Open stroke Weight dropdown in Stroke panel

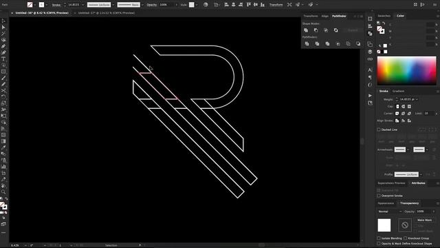[417, 99]
